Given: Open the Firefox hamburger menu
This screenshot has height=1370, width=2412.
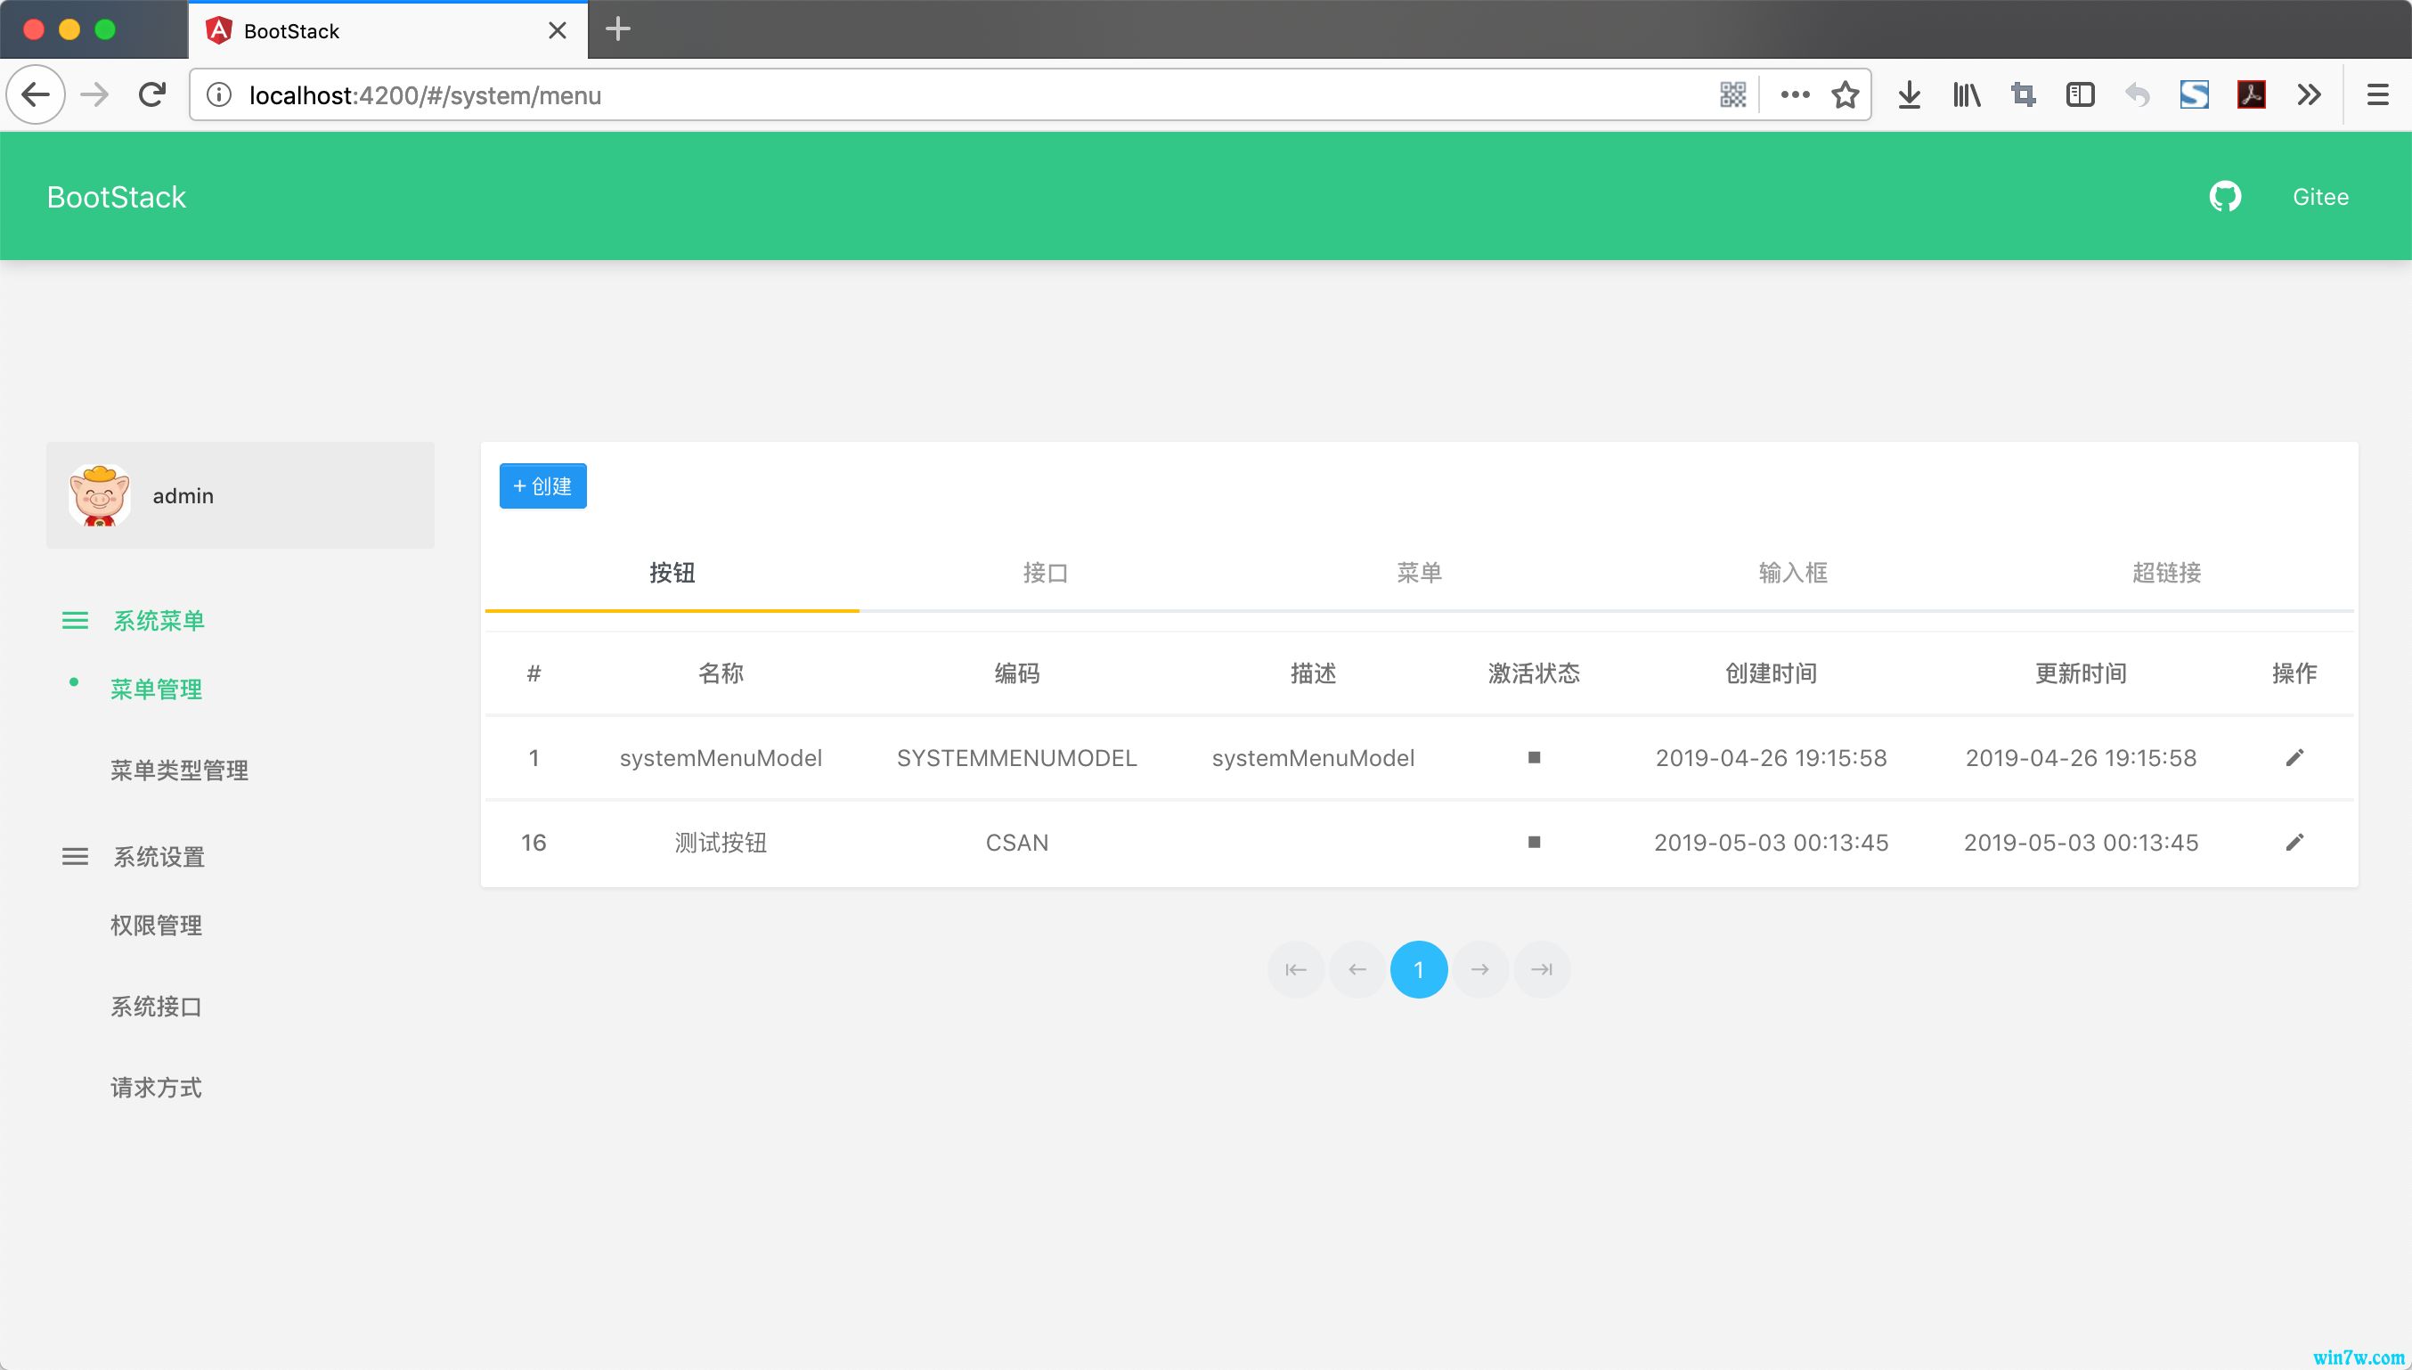Looking at the screenshot, I should tap(2377, 94).
